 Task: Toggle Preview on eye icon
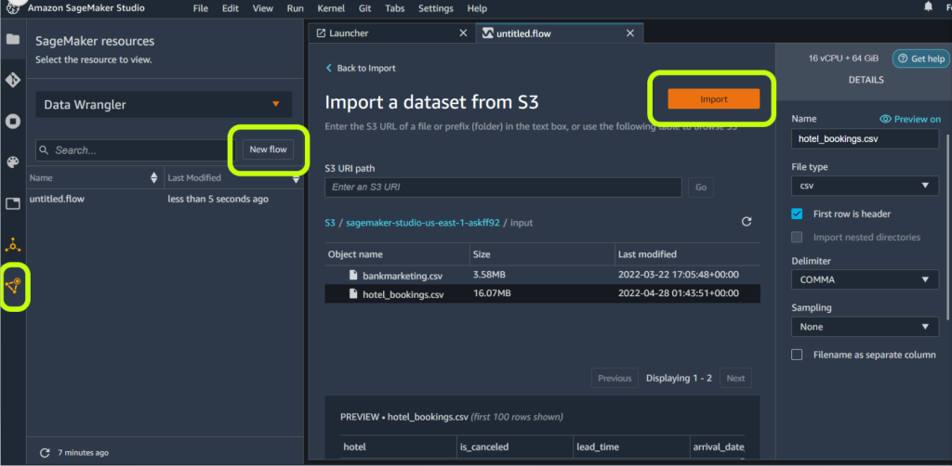(885, 120)
